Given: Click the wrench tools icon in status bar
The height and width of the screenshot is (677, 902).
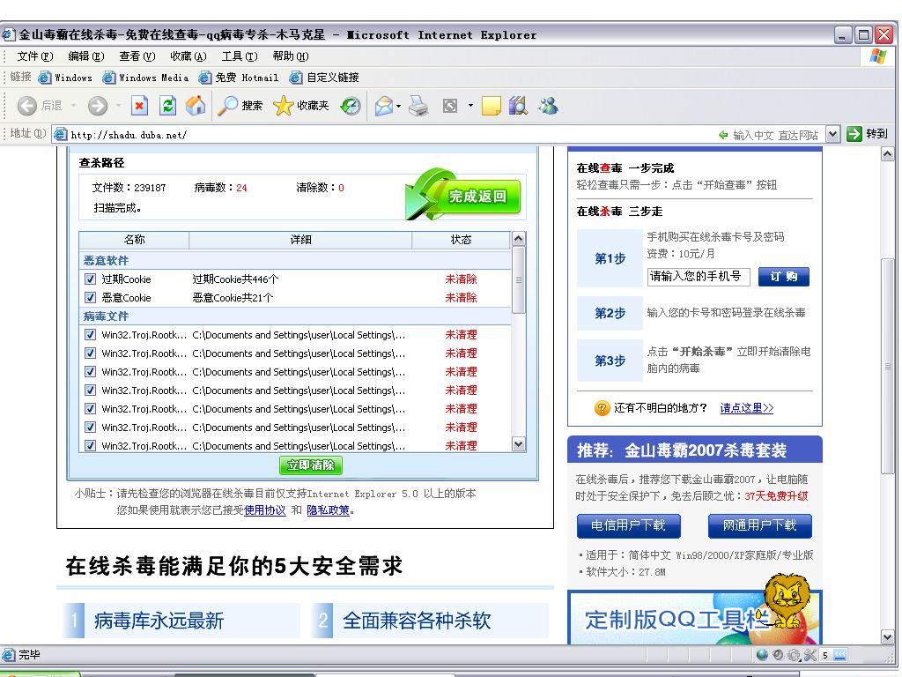Looking at the screenshot, I should [810, 655].
